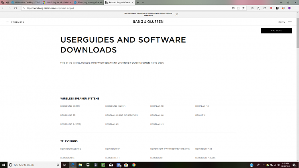Open the BEOPLAY M5 link

(x=157, y=124)
